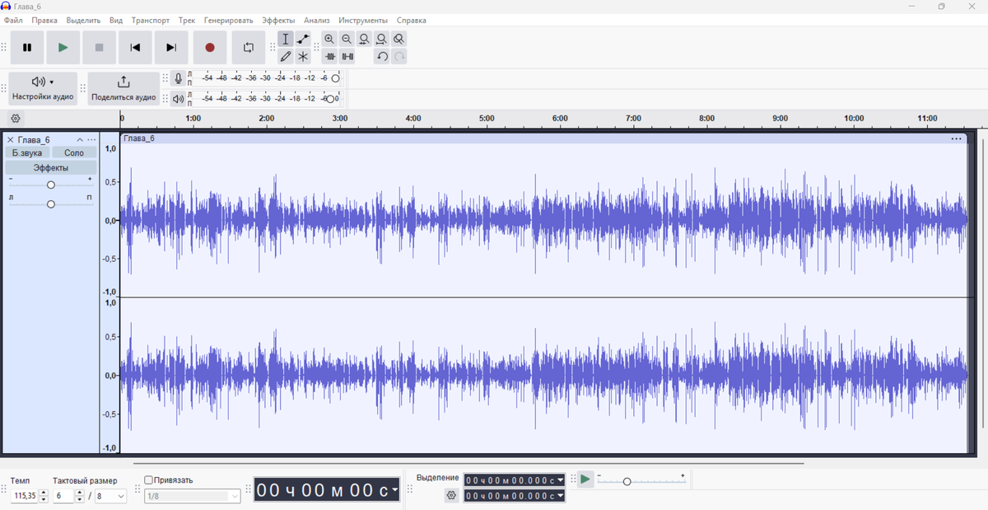Silence audio selection icon
The height and width of the screenshot is (510, 988).
click(347, 56)
